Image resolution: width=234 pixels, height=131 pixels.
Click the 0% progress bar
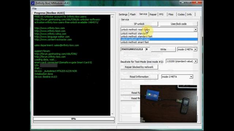[x=74, y=119]
